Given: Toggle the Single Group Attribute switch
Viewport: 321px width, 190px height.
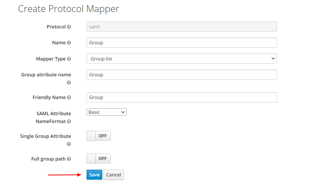Looking at the screenshot, I should 99,136.
